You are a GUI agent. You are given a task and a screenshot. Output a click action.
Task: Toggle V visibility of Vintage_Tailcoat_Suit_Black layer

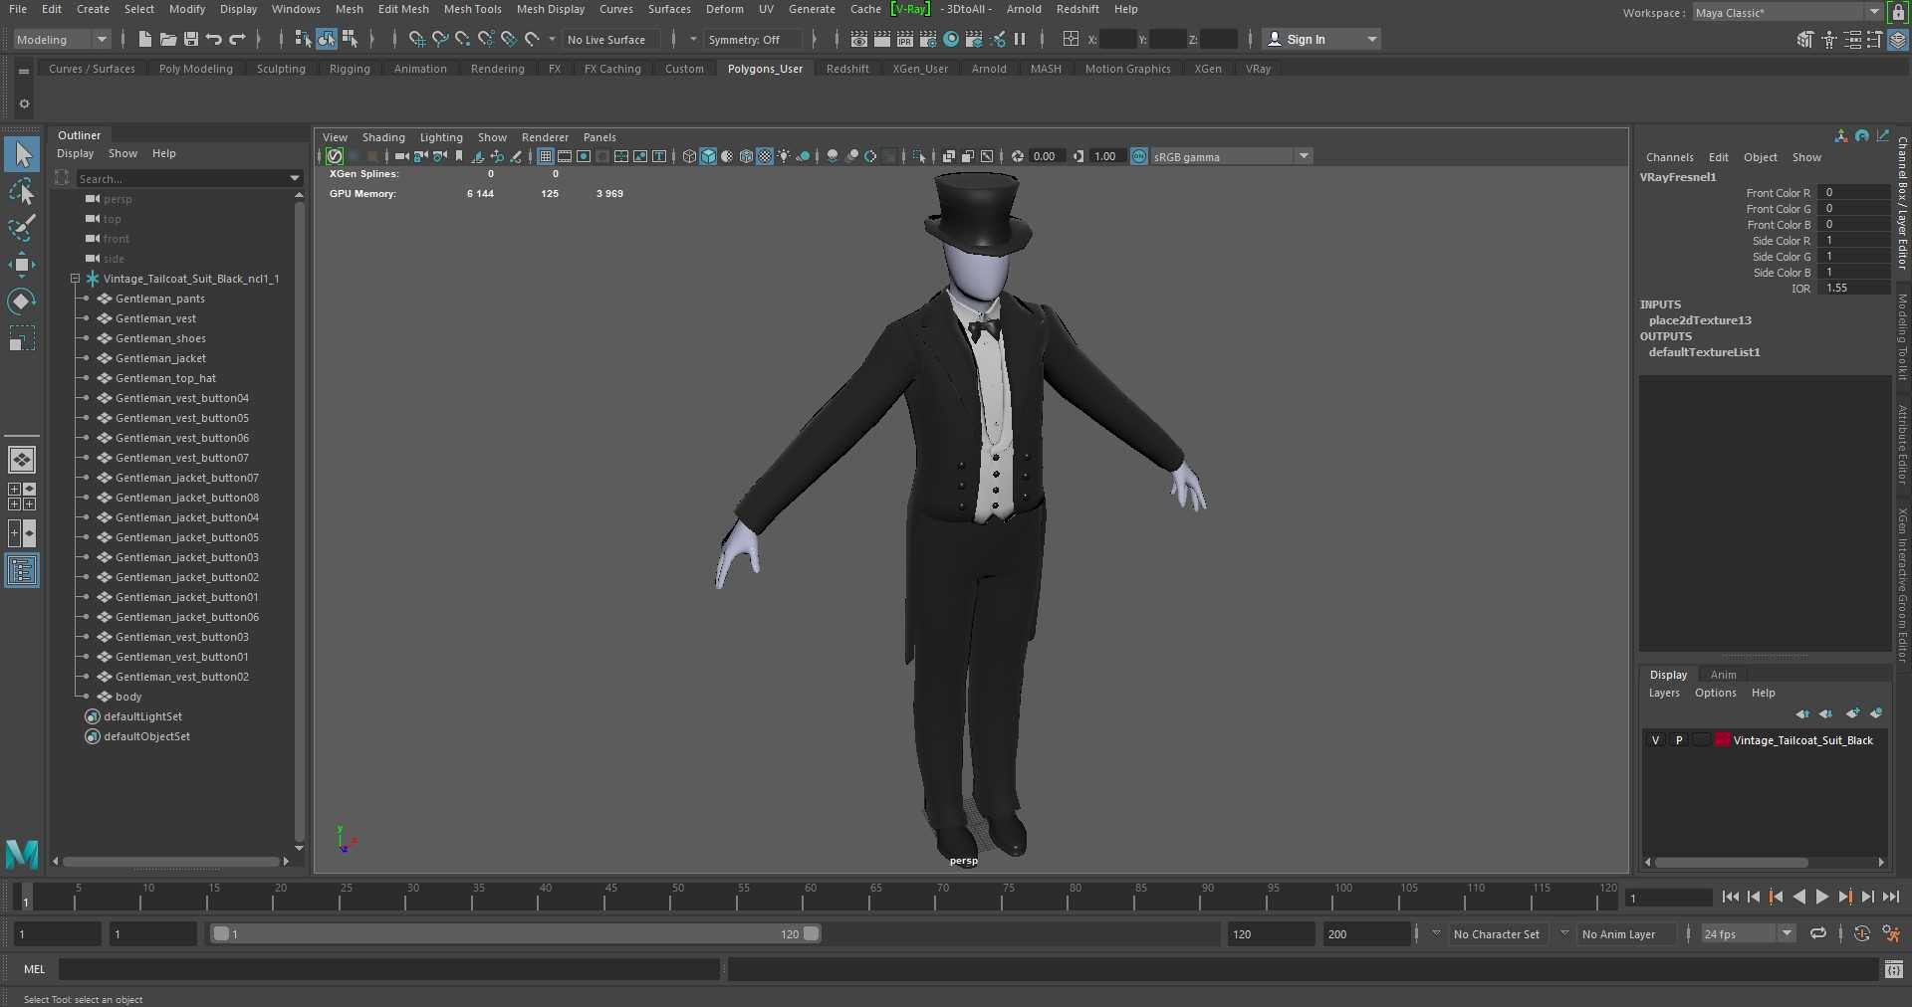coord(1655,740)
